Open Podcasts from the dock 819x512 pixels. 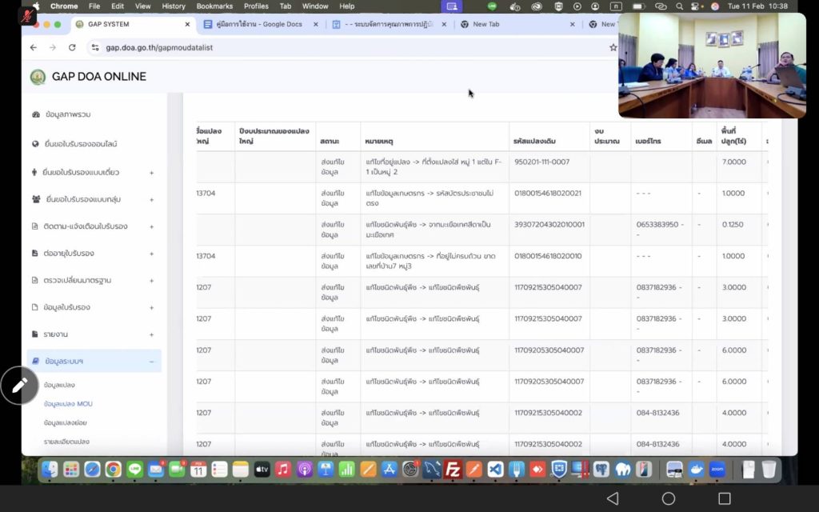tap(305, 469)
